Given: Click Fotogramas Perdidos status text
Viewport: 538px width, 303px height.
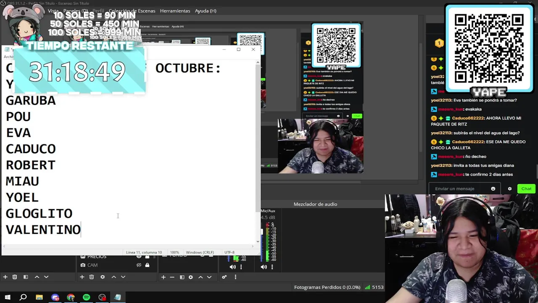Looking at the screenshot, I should click(x=327, y=287).
